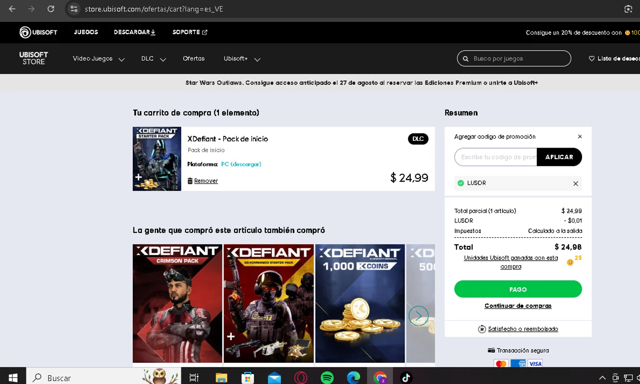Click PC (descargar) platform link

click(x=241, y=164)
